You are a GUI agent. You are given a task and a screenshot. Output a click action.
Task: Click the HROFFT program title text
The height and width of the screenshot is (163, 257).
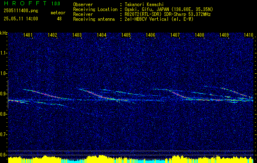point(25,3)
